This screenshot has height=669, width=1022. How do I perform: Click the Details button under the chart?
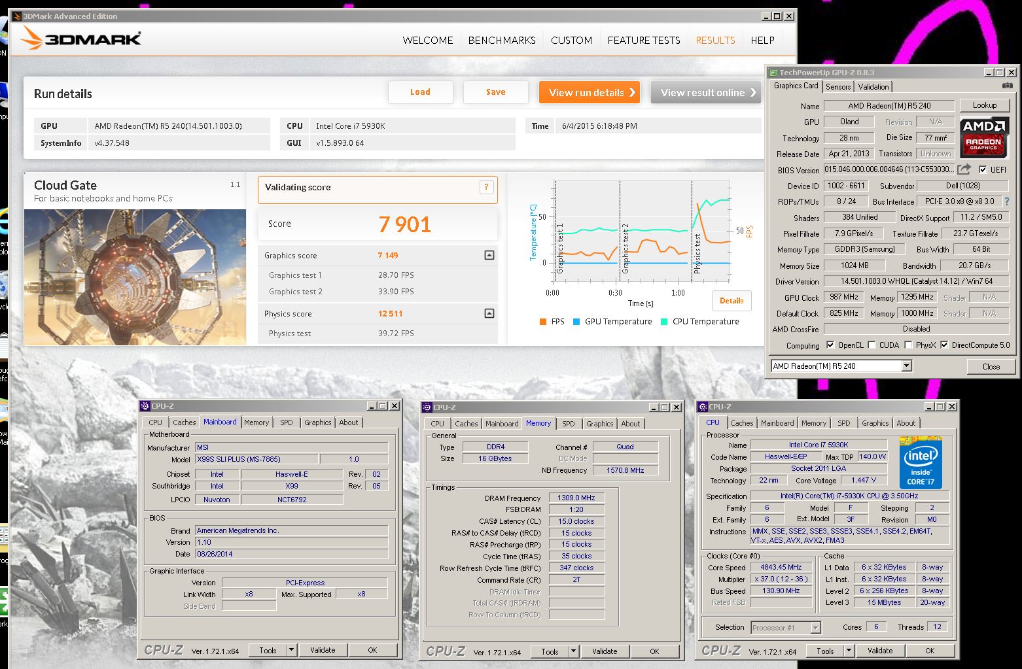coord(731,301)
